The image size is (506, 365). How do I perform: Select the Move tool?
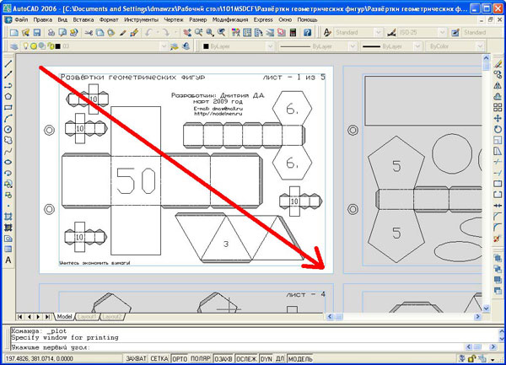(498, 118)
